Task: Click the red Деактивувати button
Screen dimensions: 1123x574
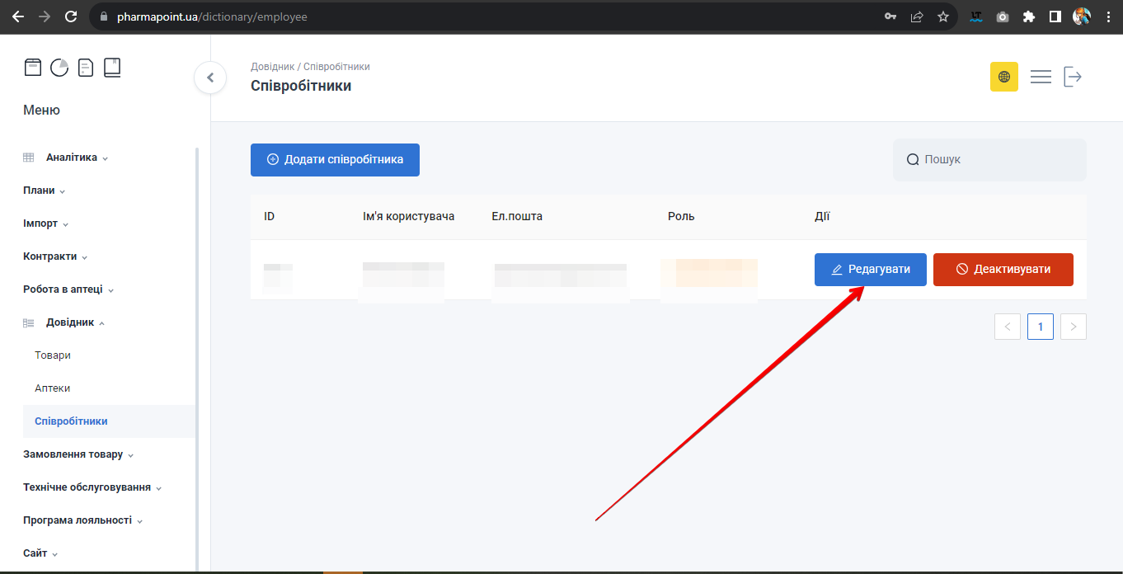Action: 1003,270
